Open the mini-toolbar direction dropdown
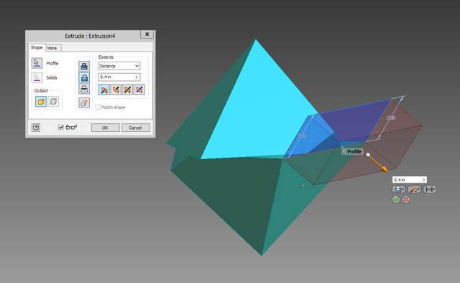The height and width of the screenshot is (283, 460). [414, 189]
